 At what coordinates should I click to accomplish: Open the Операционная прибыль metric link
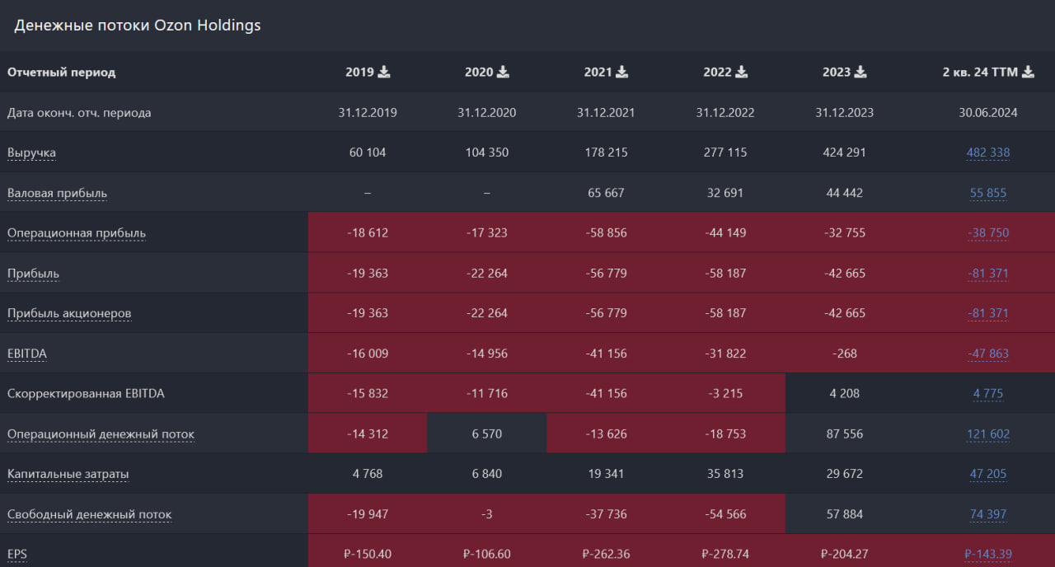pyautogui.click(x=77, y=233)
